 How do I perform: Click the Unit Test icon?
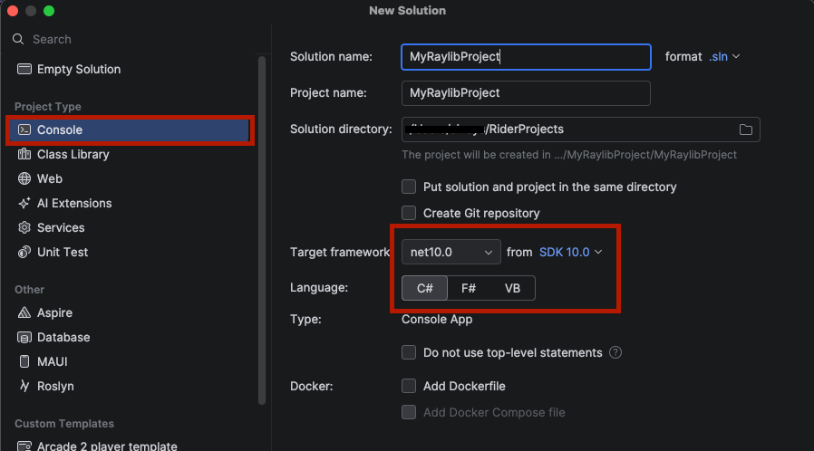click(24, 253)
